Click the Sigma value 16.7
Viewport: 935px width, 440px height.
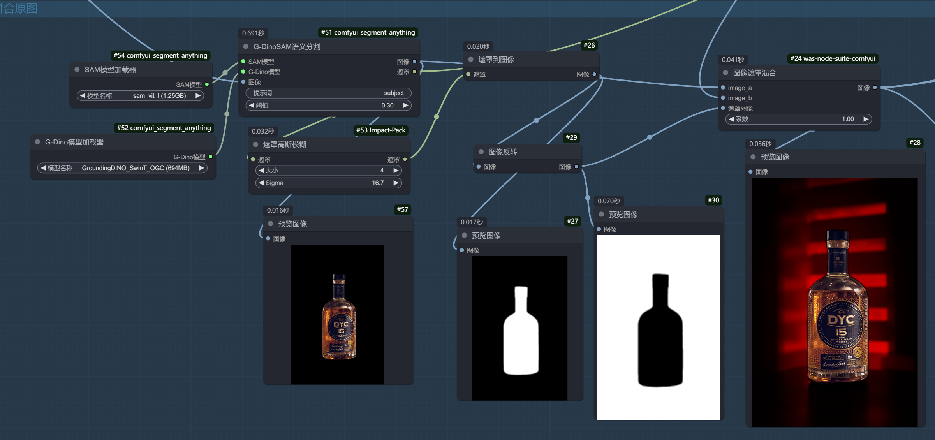click(x=378, y=183)
